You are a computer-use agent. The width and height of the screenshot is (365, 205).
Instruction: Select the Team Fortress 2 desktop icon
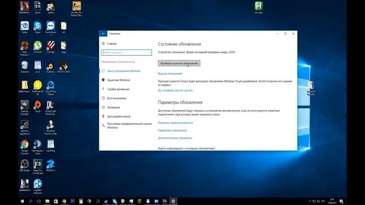25,48
